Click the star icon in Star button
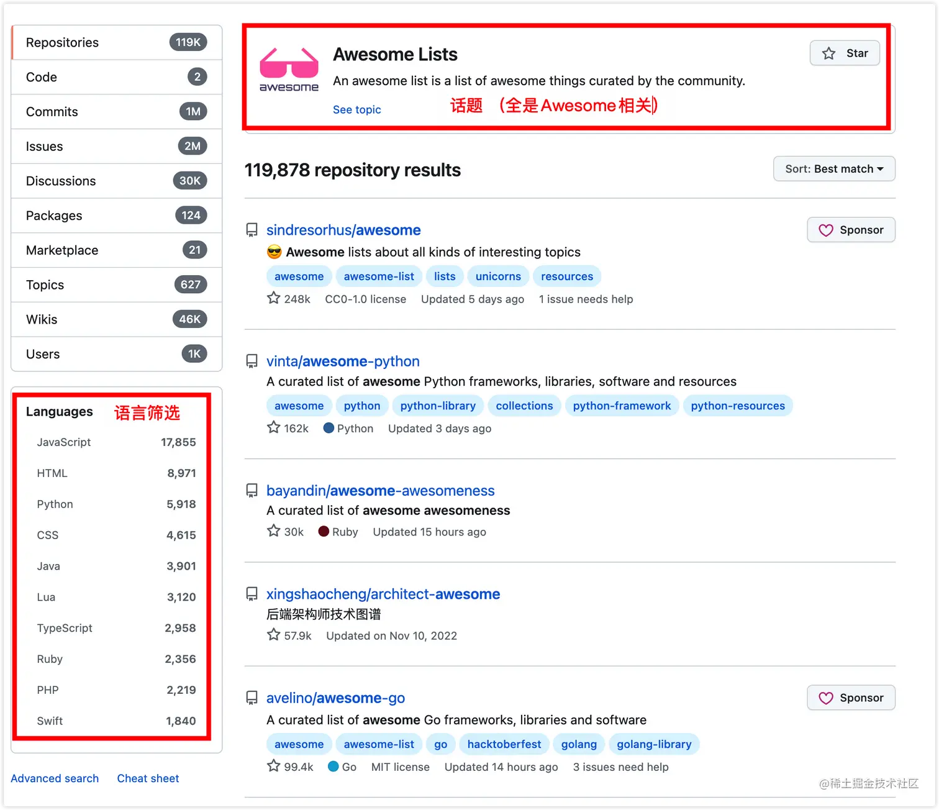Image resolution: width=939 pixels, height=810 pixels. point(828,53)
